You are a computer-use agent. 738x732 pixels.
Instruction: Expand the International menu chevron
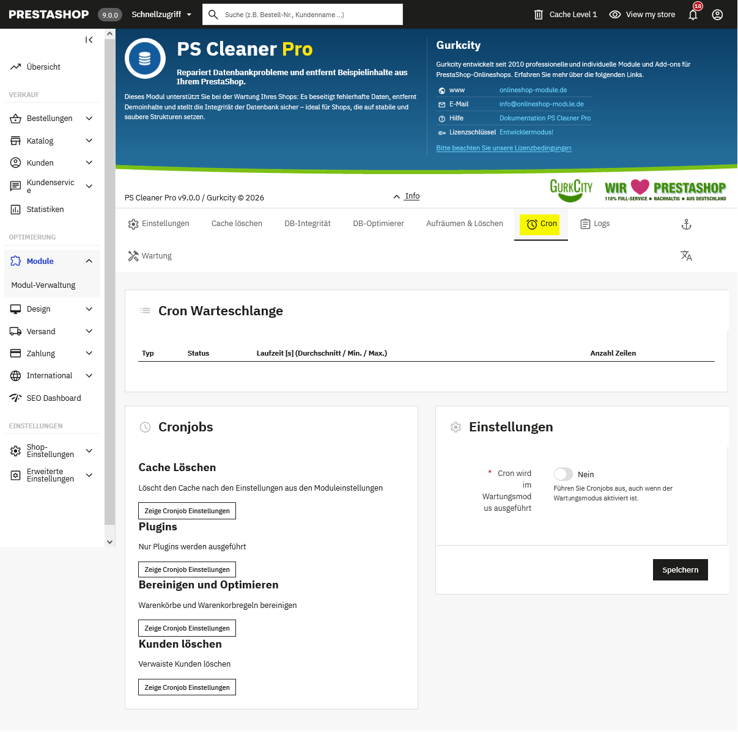pos(89,376)
